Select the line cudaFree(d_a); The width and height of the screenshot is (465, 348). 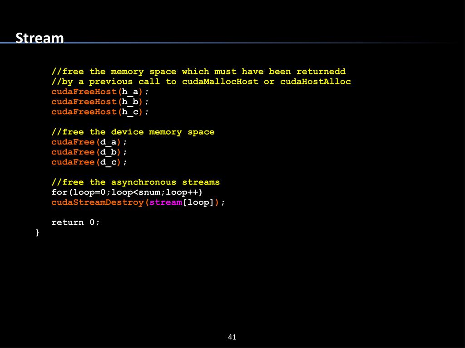pyautogui.click(x=89, y=142)
